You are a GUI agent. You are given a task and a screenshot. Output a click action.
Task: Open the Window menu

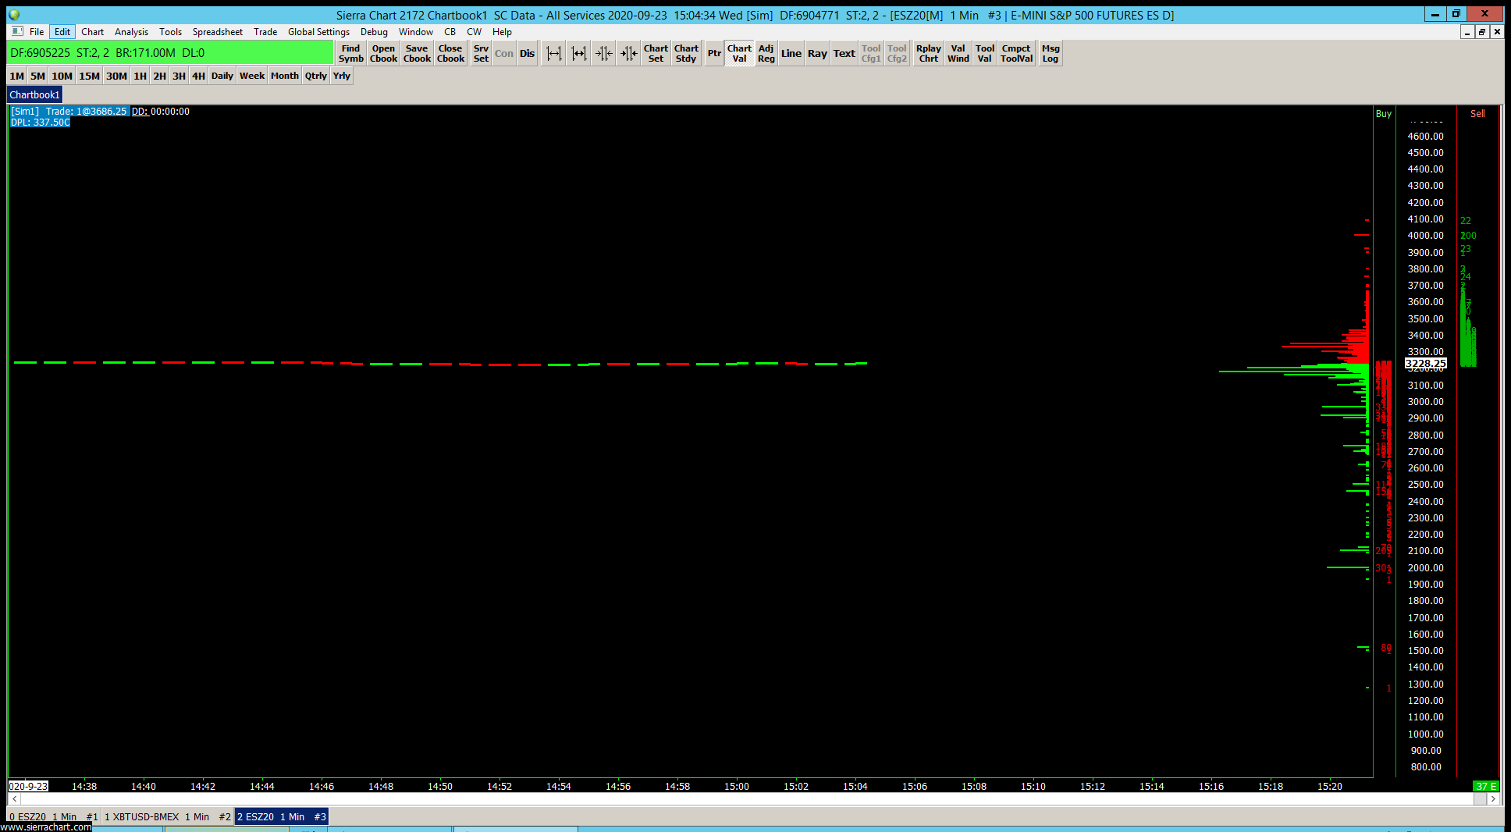[416, 32]
